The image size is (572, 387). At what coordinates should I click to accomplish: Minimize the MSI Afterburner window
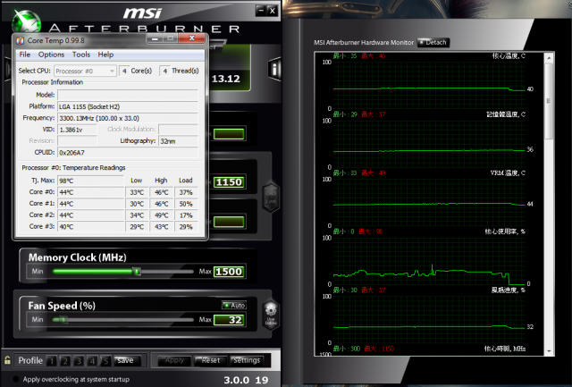click(x=261, y=11)
